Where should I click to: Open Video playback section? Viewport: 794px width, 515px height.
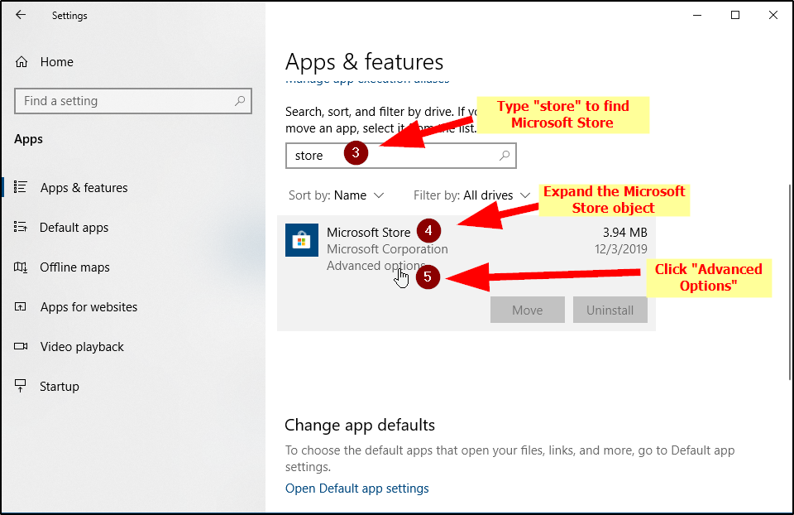(x=82, y=347)
